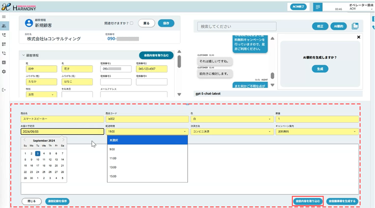Click chat scroll up arrow
Image resolution: width=375 pixels, height=208 pixels.
point(273,39)
